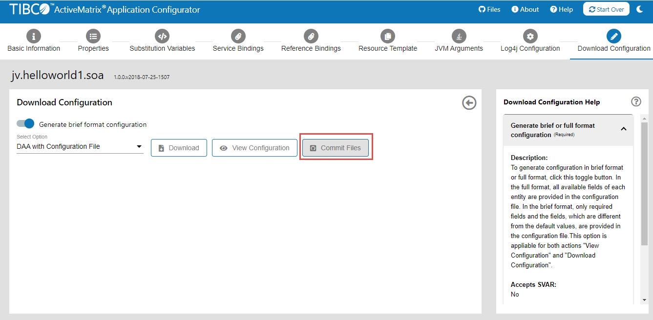Click the Download button
This screenshot has height=320, width=653.
point(179,148)
